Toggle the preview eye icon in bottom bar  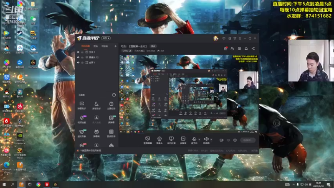click(228, 140)
